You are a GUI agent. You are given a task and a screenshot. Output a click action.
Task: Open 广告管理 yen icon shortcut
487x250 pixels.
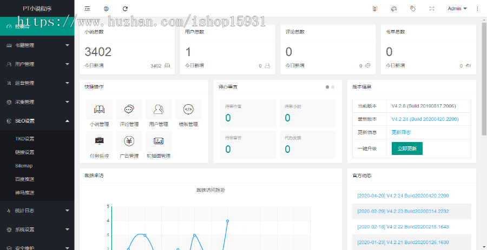[129, 141]
